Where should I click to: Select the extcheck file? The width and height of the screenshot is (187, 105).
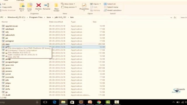pyautogui.click(x=10, y=29)
